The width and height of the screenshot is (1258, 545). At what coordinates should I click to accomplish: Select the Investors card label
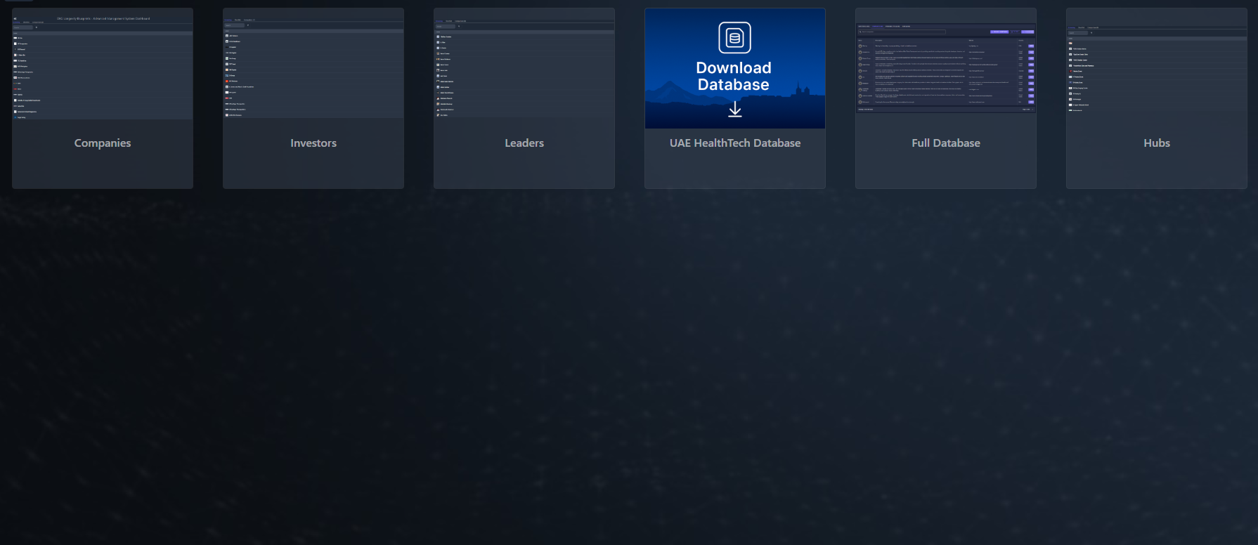pos(313,143)
